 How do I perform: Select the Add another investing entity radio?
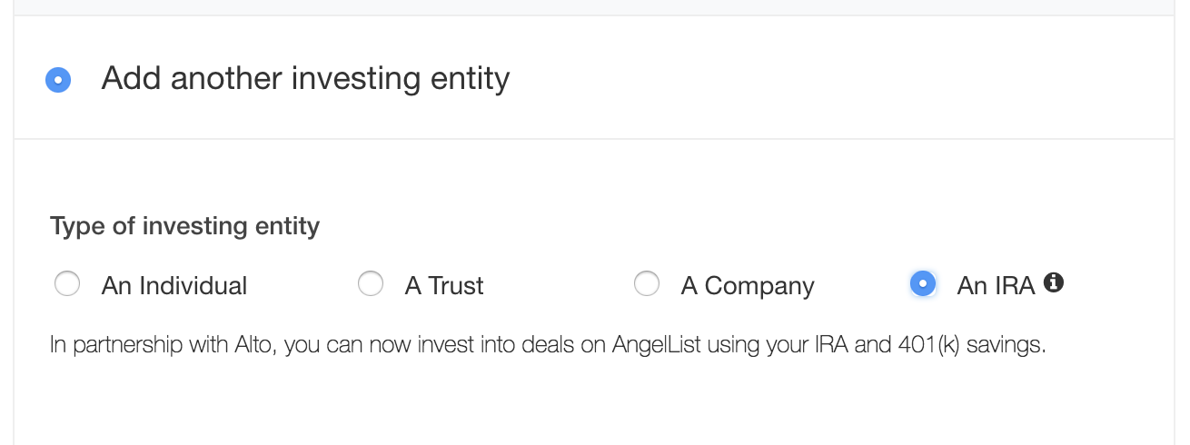58,80
